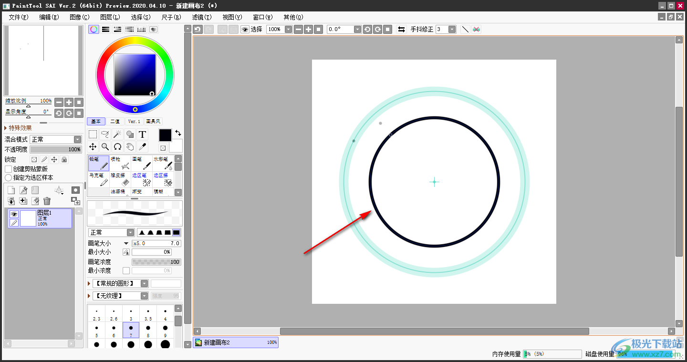687x362 pixels.
Task: Create a new layer folder
Action: pos(35,190)
